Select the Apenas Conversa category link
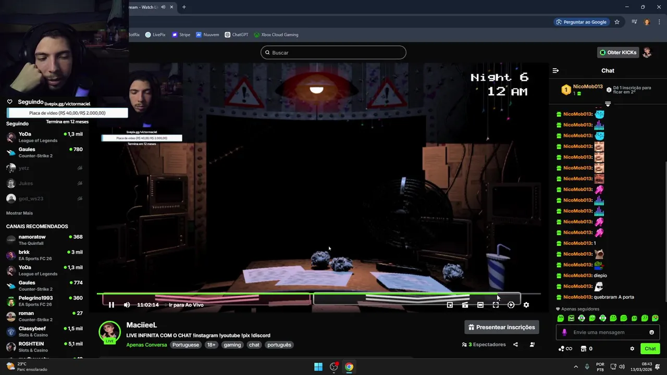 pyautogui.click(x=146, y=345)
